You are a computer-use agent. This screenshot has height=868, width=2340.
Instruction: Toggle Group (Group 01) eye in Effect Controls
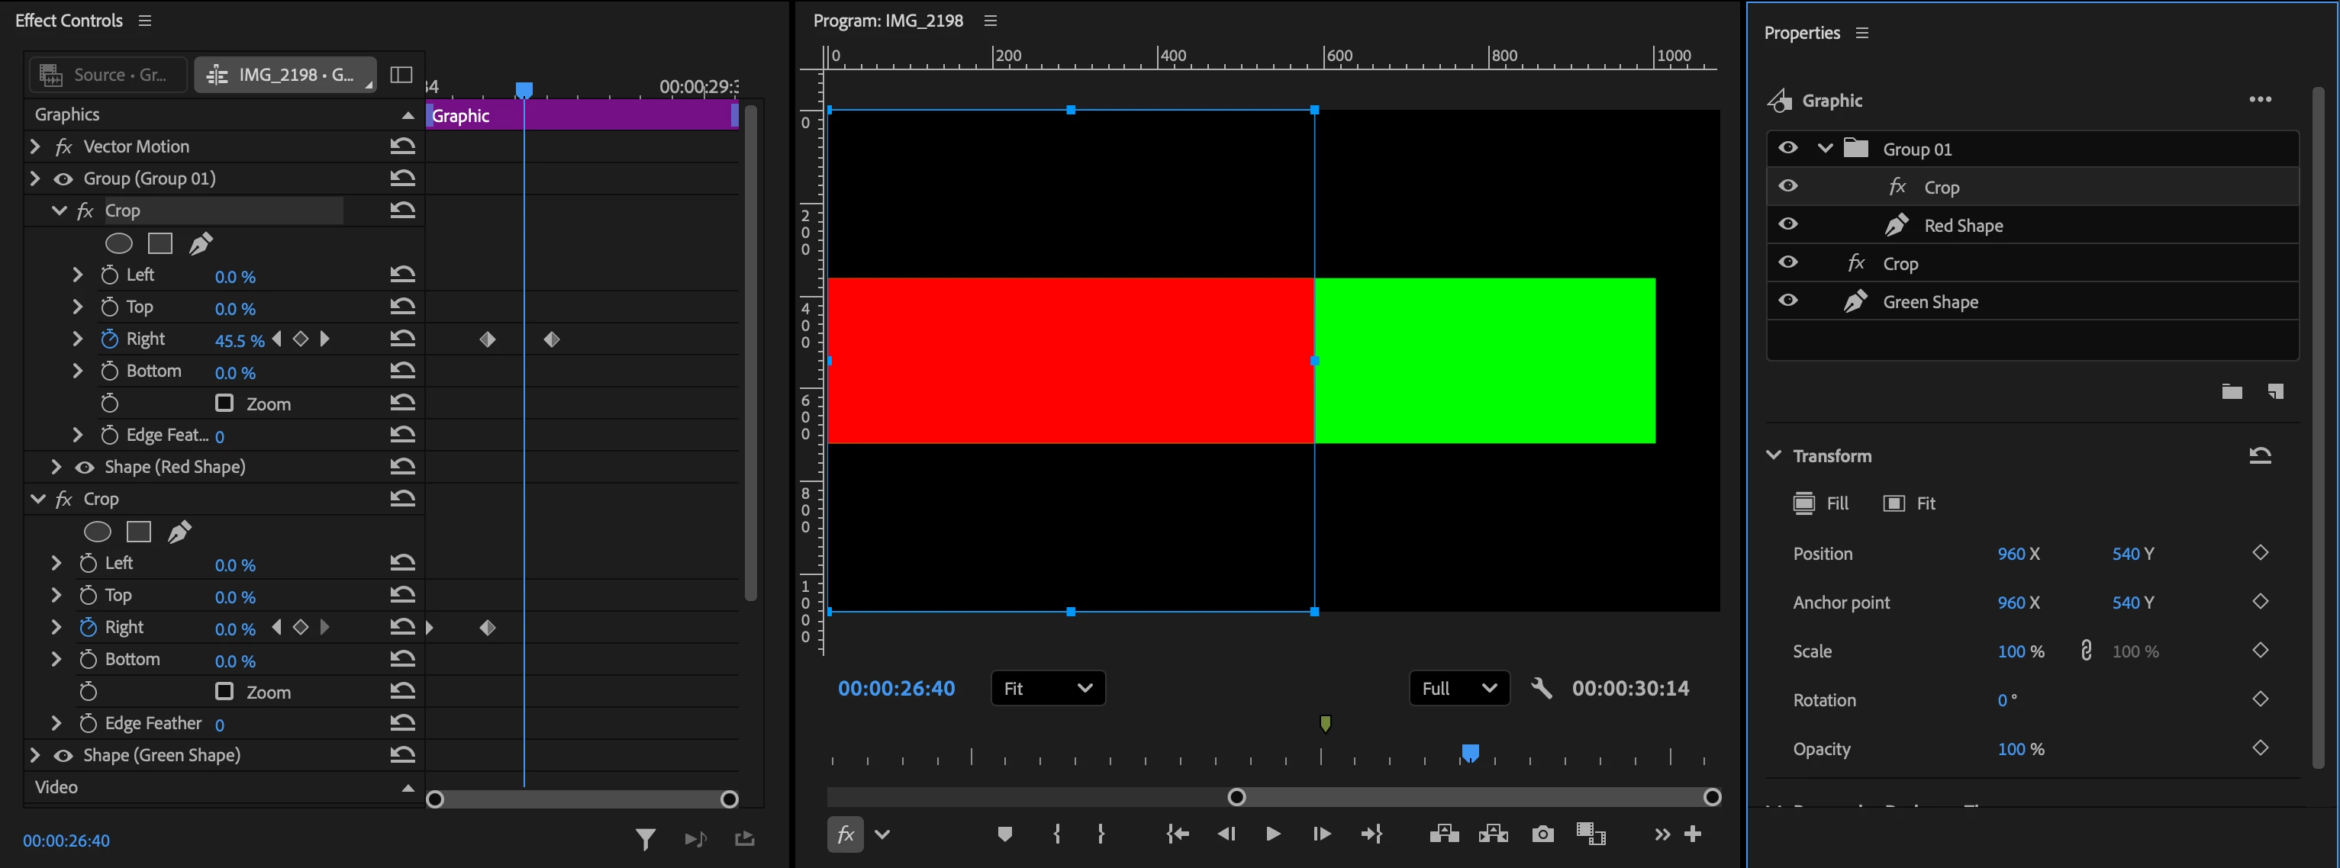[63, 179]
